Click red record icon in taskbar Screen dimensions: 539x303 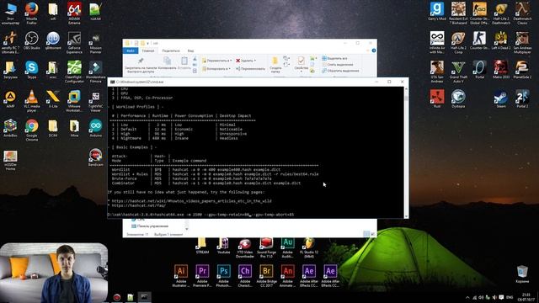[x=117, y=297]
